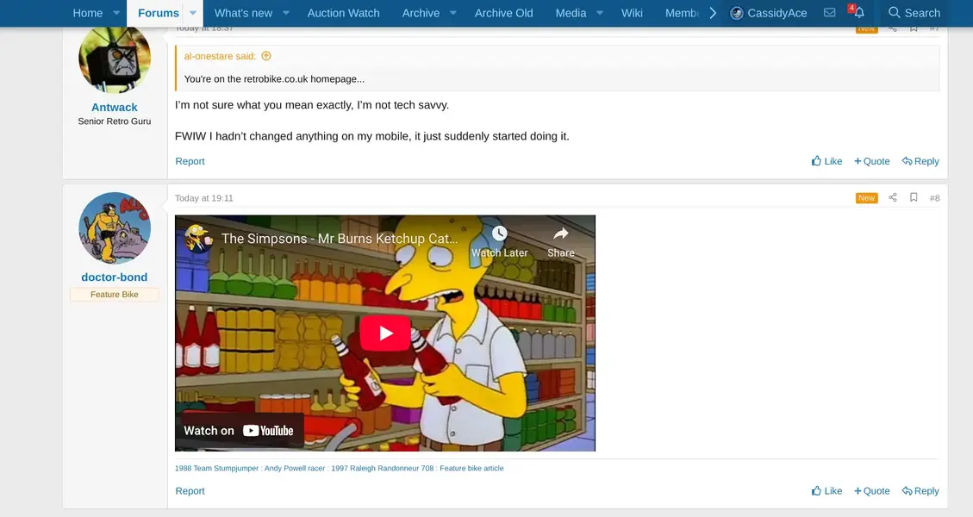Reply to doctor-bond's post
This screenshot has height=517, width=973.
point(920,491)
